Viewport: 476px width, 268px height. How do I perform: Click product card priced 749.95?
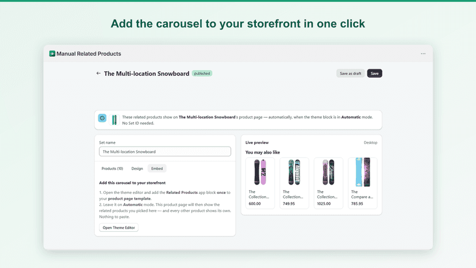[x=294, y=183]
